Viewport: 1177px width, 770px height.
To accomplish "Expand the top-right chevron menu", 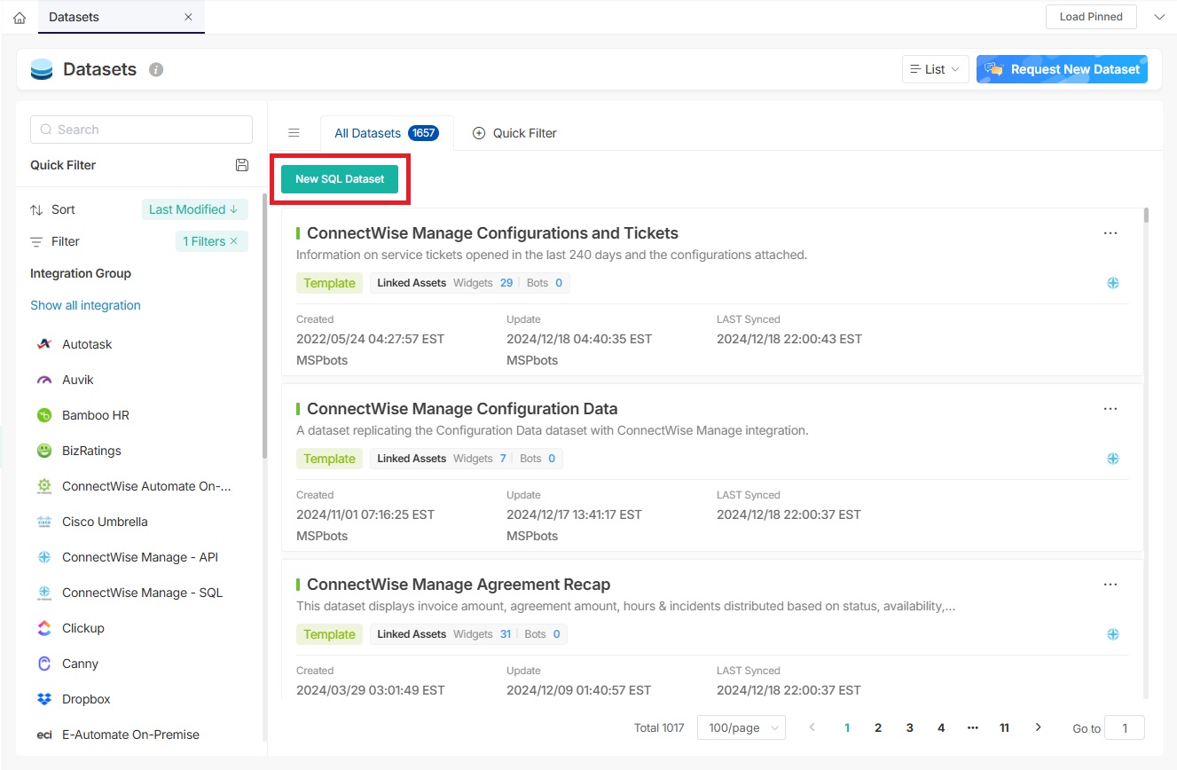I will click(x=1158, y=17).
